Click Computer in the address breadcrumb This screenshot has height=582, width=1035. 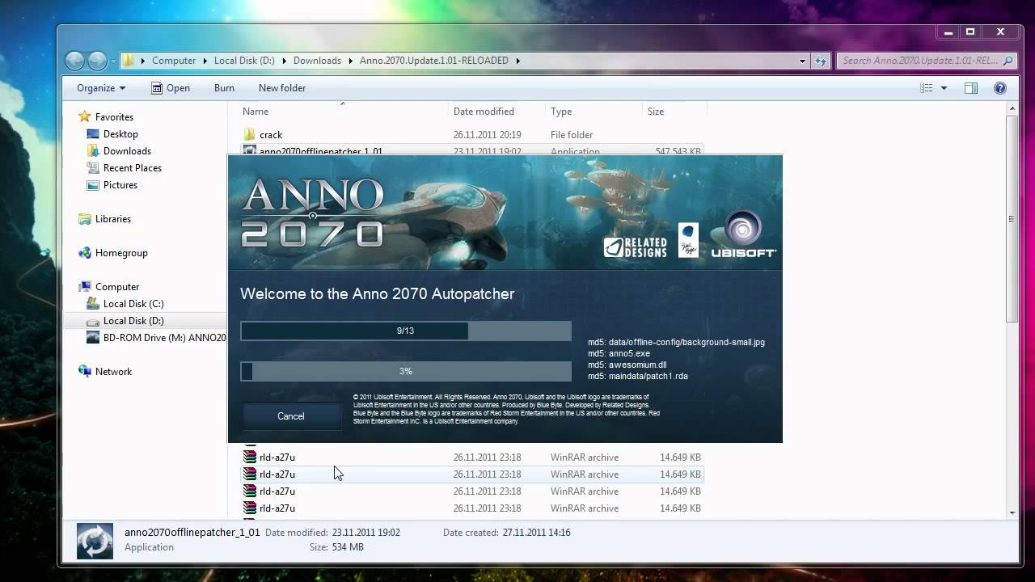pyautogui.click(x=174, y=61)
